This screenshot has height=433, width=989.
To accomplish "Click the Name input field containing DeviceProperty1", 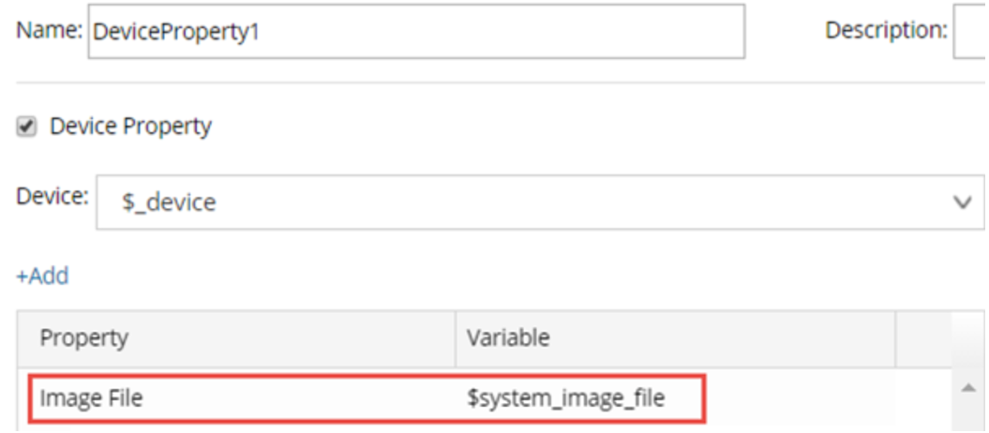I will [x=415, y=32].
